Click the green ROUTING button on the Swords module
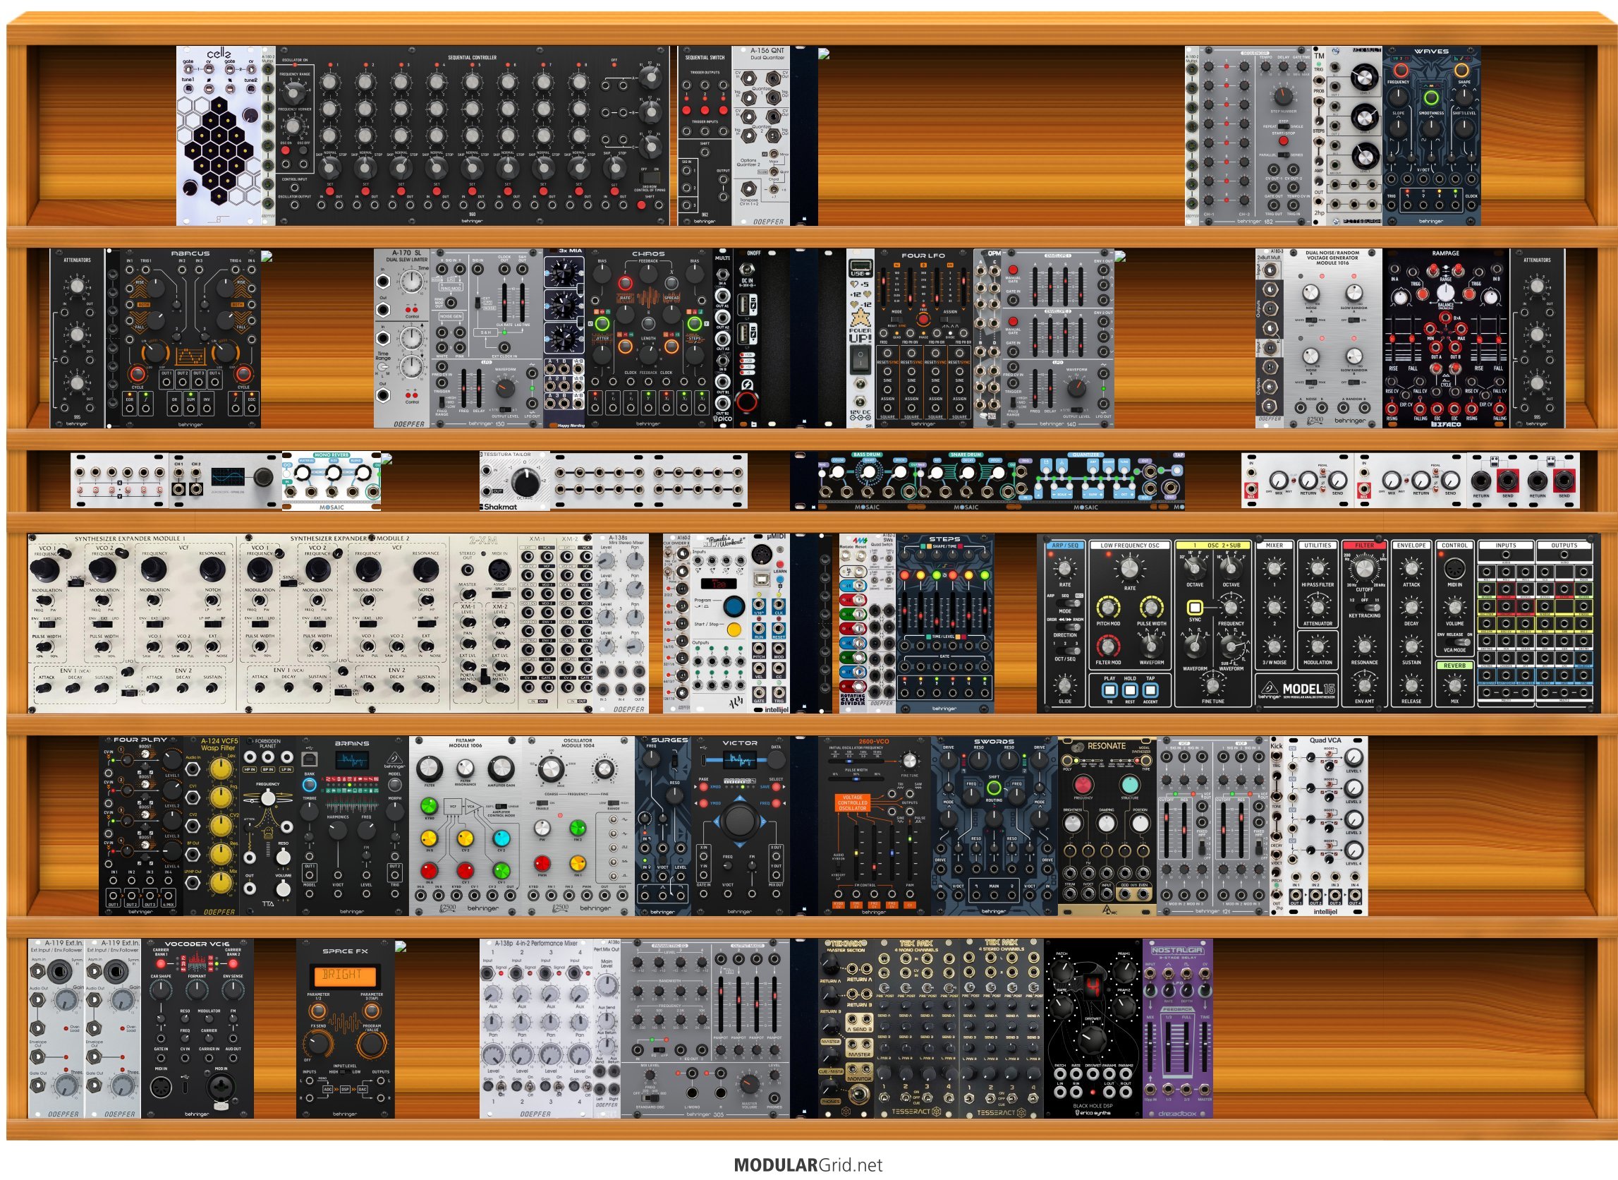Viewport: 1618px width, 1180px height. click(994, 787)
